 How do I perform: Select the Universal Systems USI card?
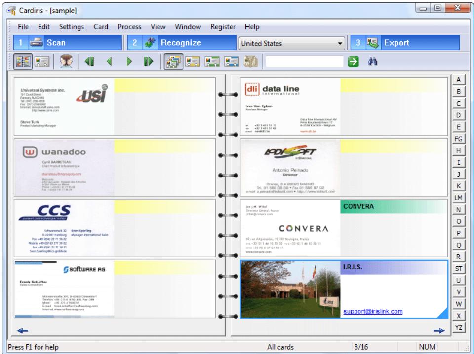(x=115, y=106)
